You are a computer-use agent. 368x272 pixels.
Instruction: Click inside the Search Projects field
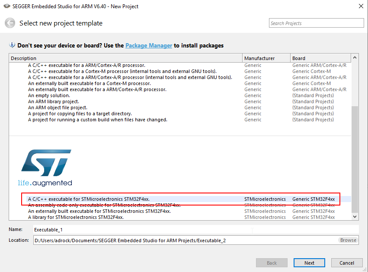(316, 23)
